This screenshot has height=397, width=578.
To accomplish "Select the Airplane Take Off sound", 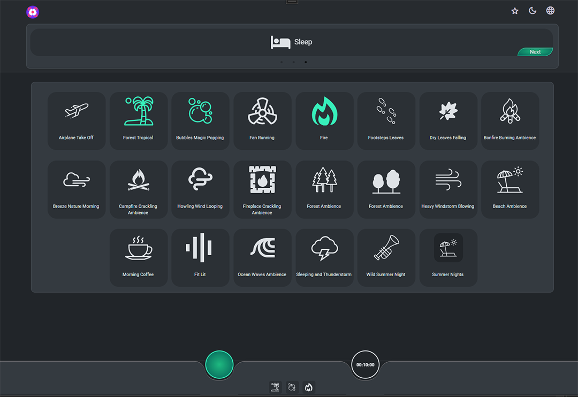I will pos(76,120).
